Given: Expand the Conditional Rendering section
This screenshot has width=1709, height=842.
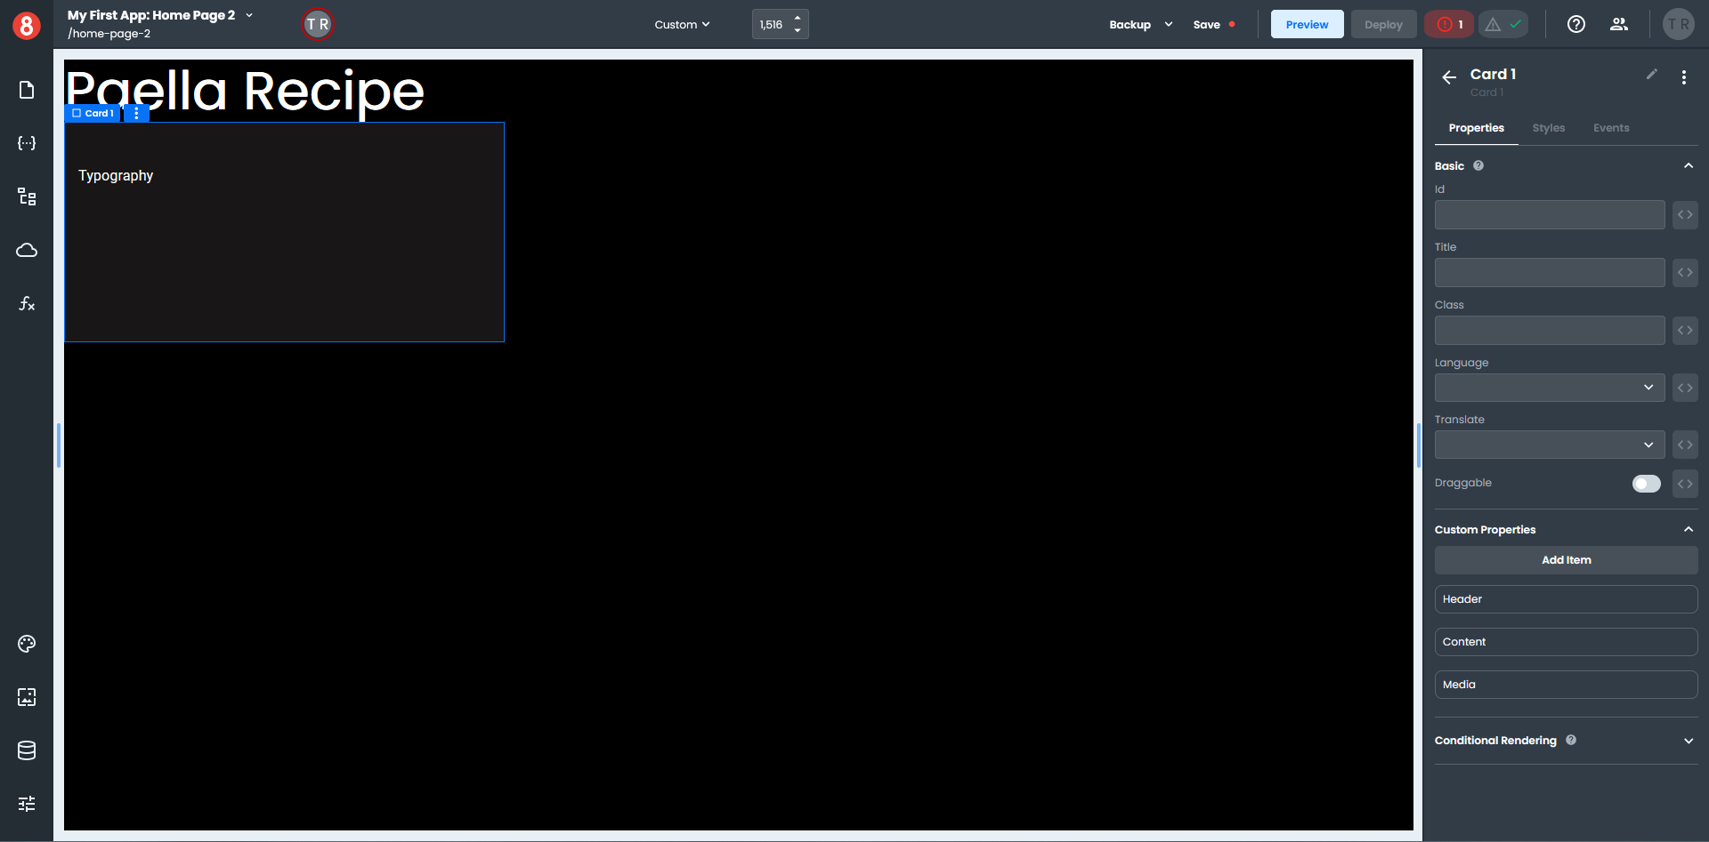Looking at the screenshot, I should click(1688, 741).
